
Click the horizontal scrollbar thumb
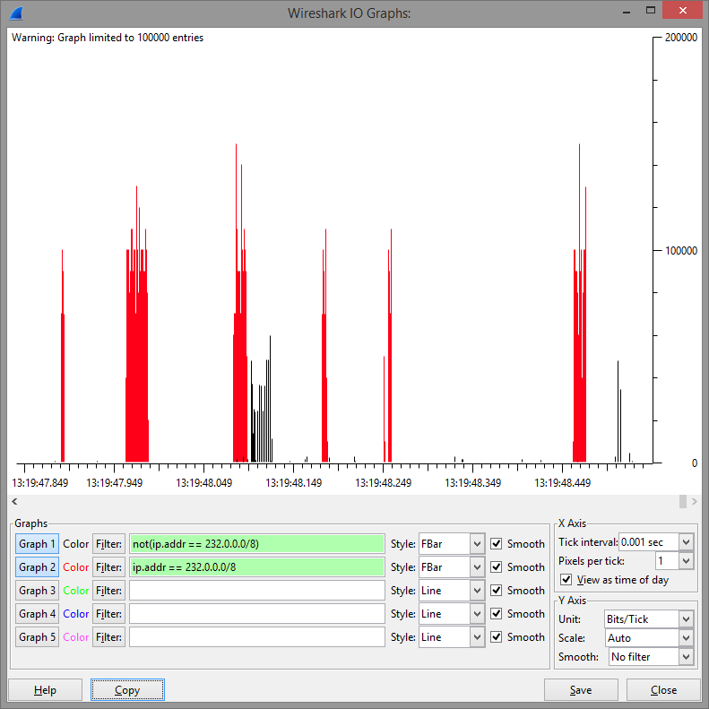coord(683,501)
